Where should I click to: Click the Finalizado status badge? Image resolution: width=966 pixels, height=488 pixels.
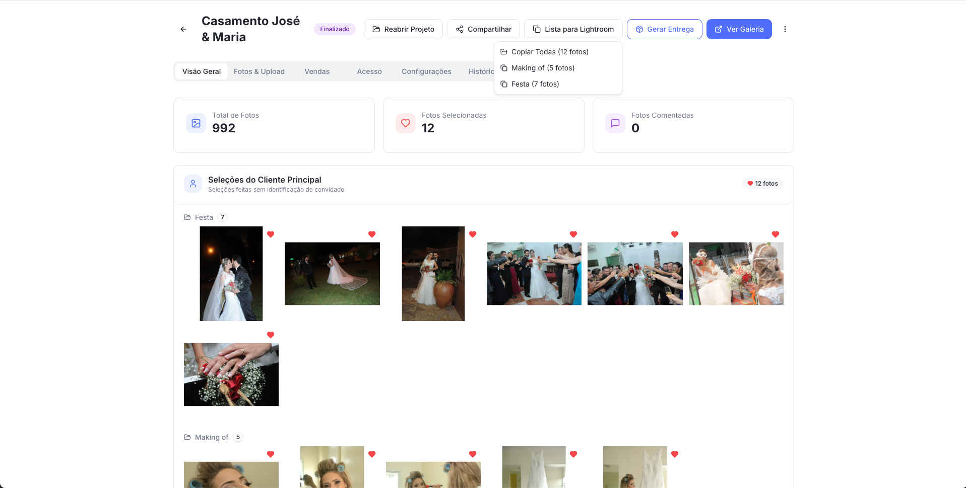pos(335,29)
